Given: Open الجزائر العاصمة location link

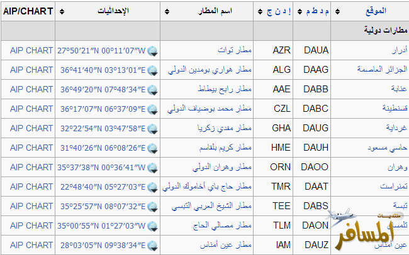Looking at the screenshot, I should click(x=382, y=69).
